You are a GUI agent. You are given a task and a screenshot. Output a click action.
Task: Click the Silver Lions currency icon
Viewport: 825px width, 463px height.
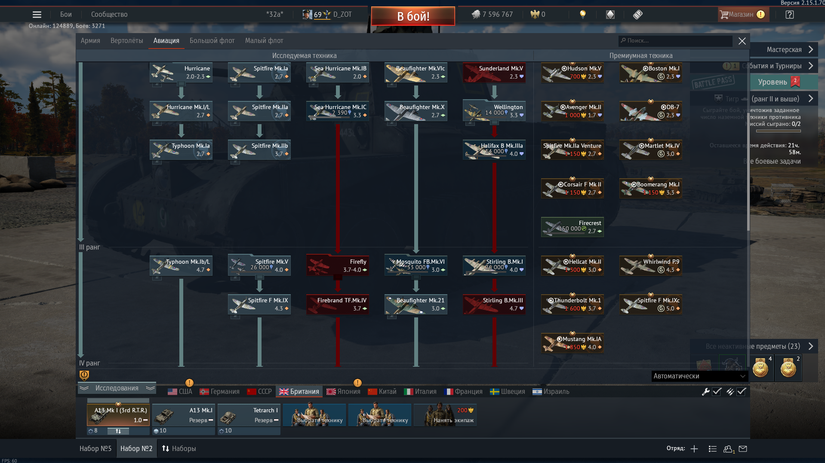[x=476, y=15]
